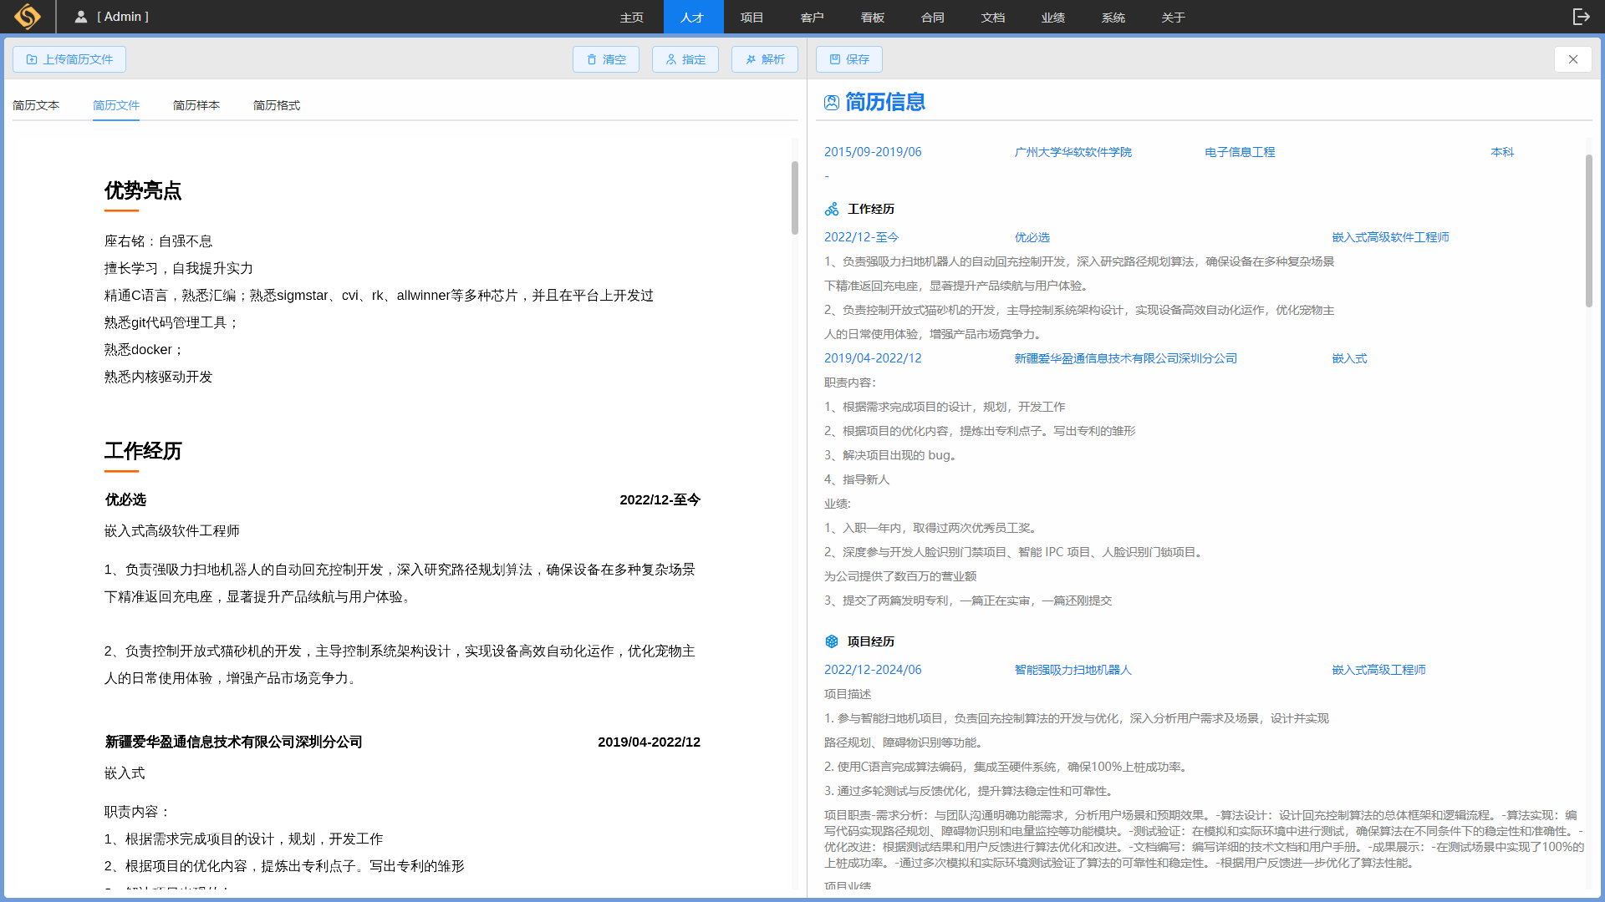
Task: Click the left resume preview scrollbar
Action: pos(795,198)
